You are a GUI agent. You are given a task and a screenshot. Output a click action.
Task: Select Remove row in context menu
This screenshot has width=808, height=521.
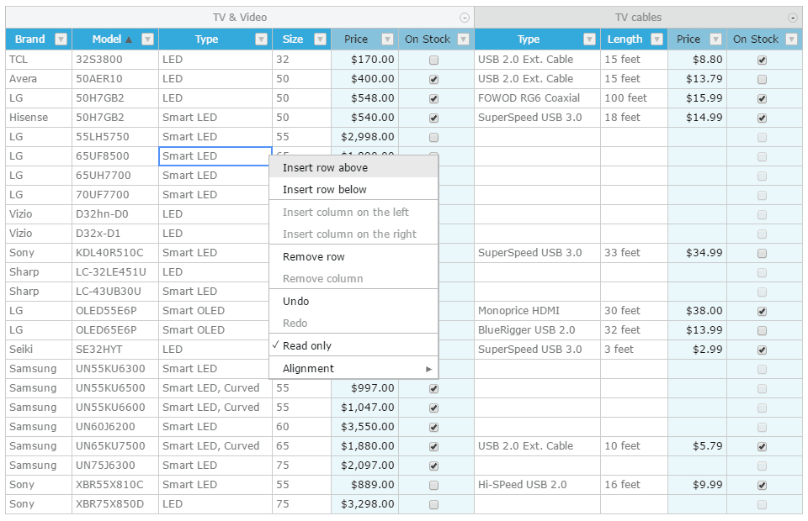pos(353,256)
